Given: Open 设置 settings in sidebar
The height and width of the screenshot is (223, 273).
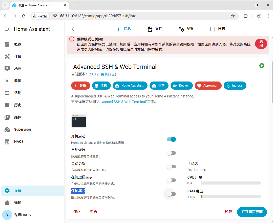Looking at the screenshot, I should pyautogui.click(x=32, y=191).
